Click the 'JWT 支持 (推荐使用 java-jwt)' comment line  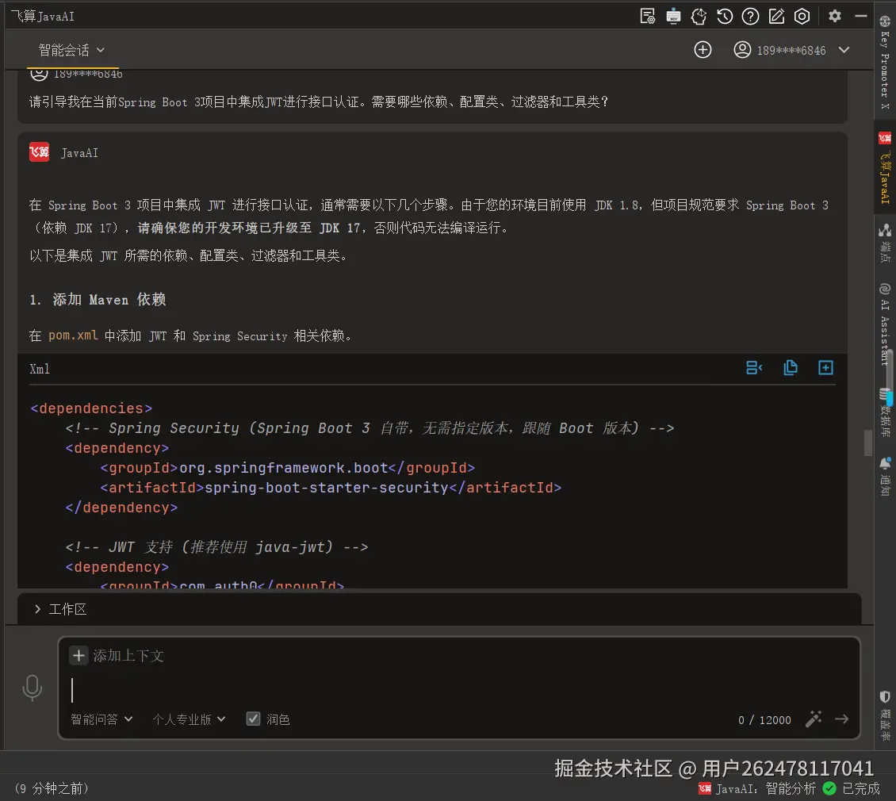point(216,546)
